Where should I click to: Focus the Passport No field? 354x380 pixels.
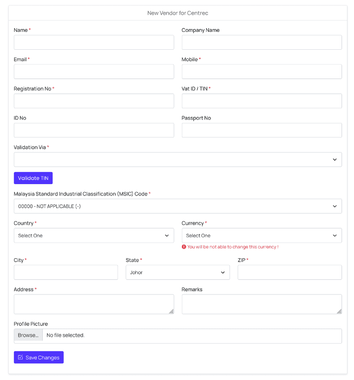coord(261,130)
